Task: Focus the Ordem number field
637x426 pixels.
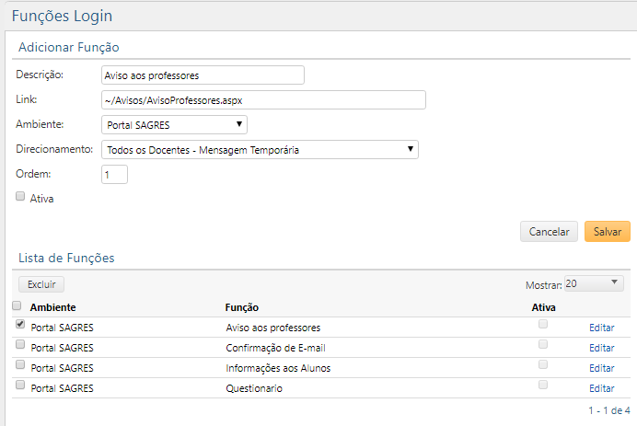Action: (114, 174)
